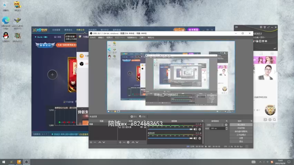Screen dimensions: 294x165
Task: Click the OBS icon on the taskbar
Action: click(x=26, y=162)
